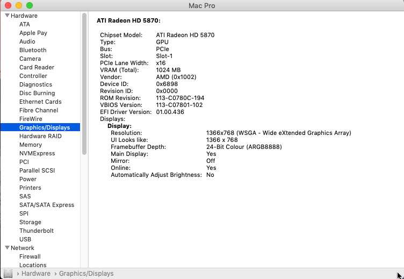Image resolution: width=404 pixels, height=279 pixels.
Task: Select Card Reader in the sidebar
Action: click(37, 67)
